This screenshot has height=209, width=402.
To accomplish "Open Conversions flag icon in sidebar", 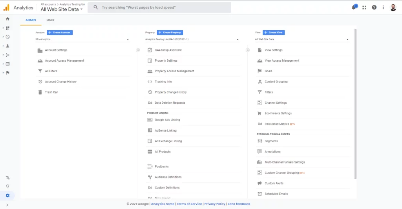I will pos(8,73).
